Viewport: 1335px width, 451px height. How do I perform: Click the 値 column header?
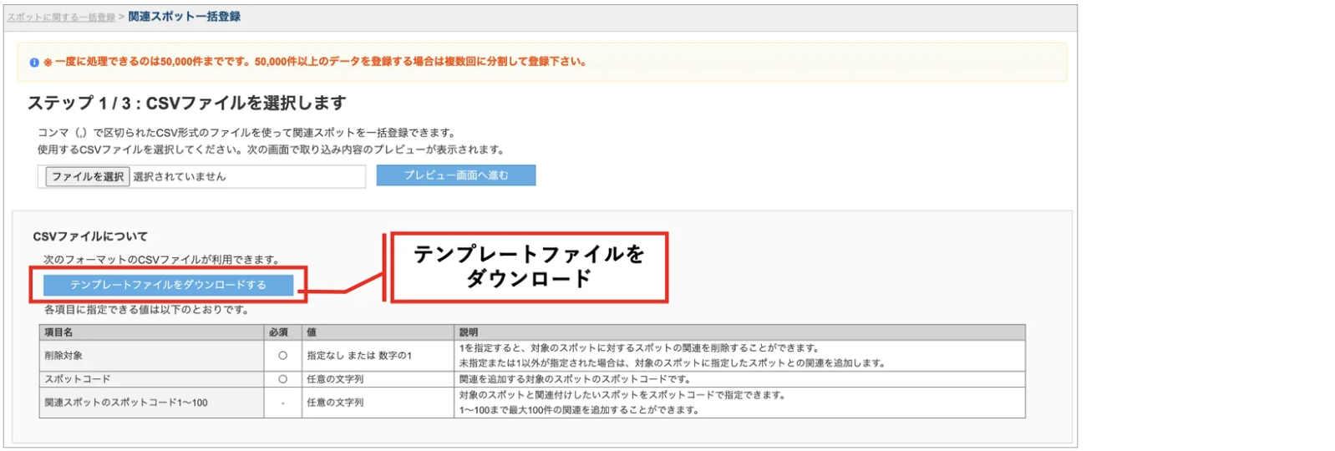pyautogui.click(x=378, y=332)
